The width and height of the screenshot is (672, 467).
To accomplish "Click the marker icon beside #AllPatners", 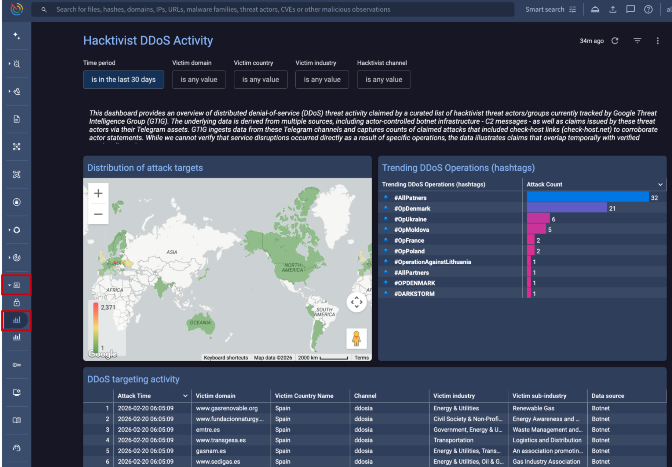I will click(x=386, y=198).
